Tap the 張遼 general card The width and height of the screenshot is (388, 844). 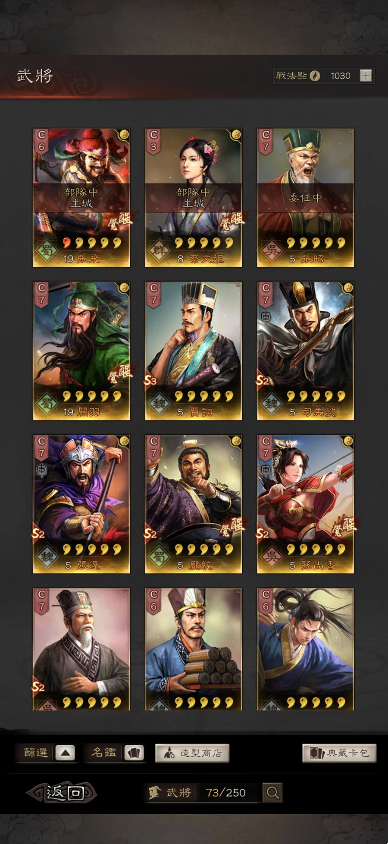pyautogui.click(x=81, y=504)
